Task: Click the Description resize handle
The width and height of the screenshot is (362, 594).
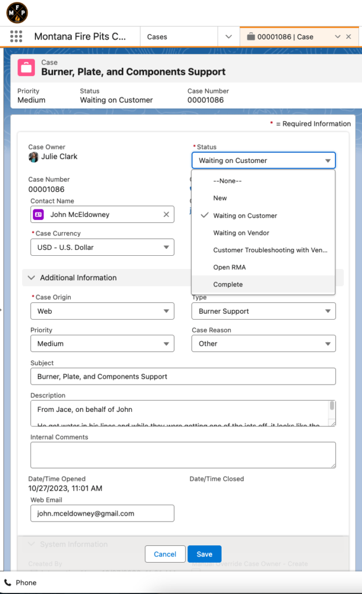Action: tap(332, 423)
